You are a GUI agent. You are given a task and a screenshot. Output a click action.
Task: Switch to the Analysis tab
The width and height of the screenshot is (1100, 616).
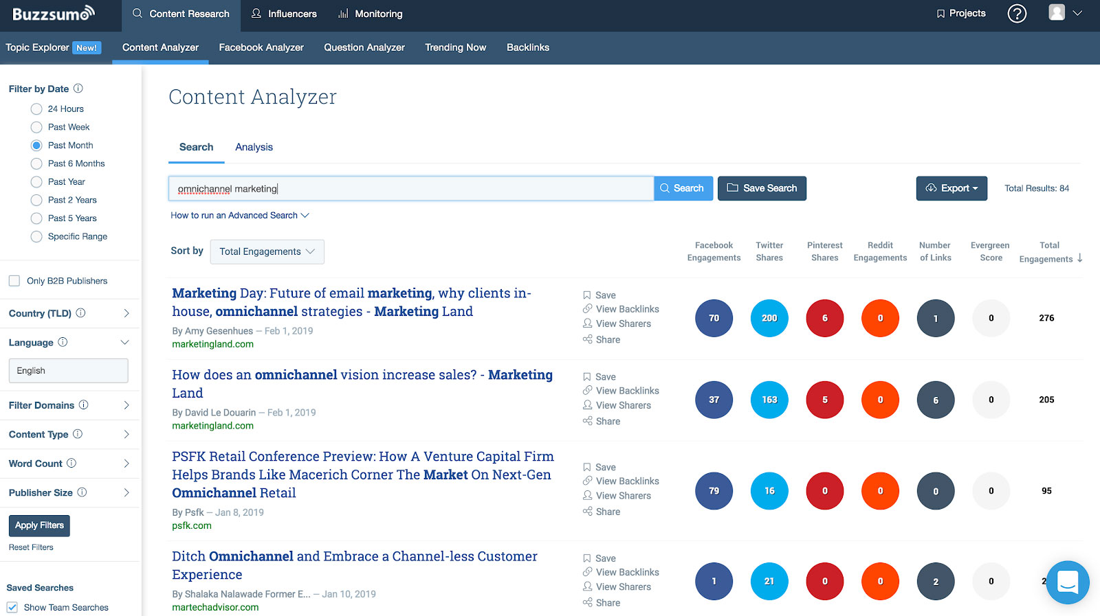click(254, 147)
